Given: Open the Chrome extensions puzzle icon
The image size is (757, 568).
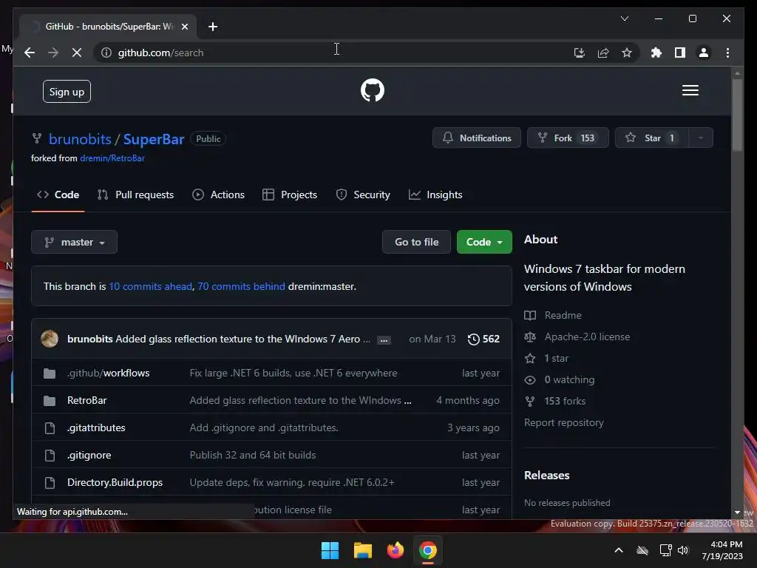Looking at the screenshot, I should pyautogui.click(x=656, y=53).
